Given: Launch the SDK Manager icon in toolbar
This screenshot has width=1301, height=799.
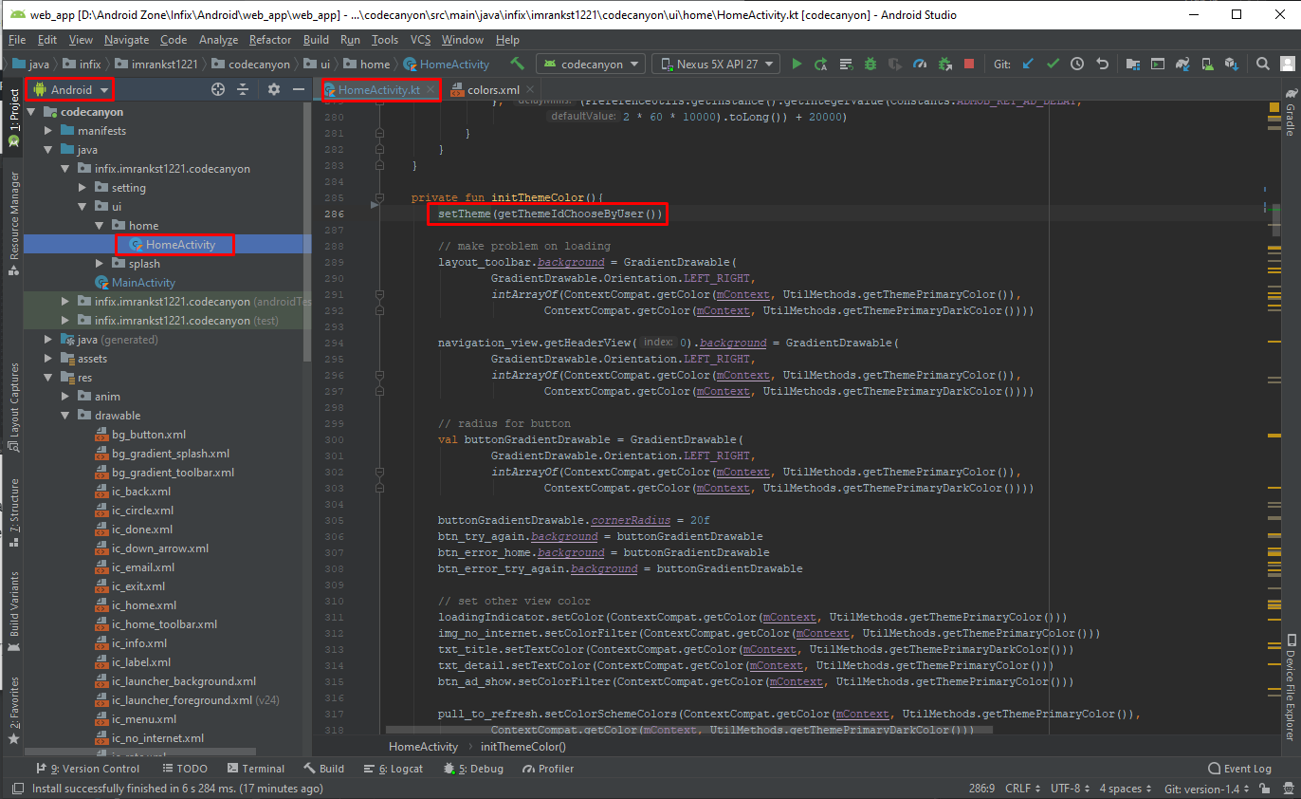Looking at the screenshot, I should [1232, 64].
